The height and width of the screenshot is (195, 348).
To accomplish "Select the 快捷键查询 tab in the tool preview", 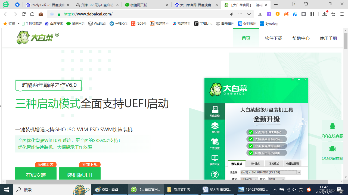I will pyautogui.click(x=293, y=164).
